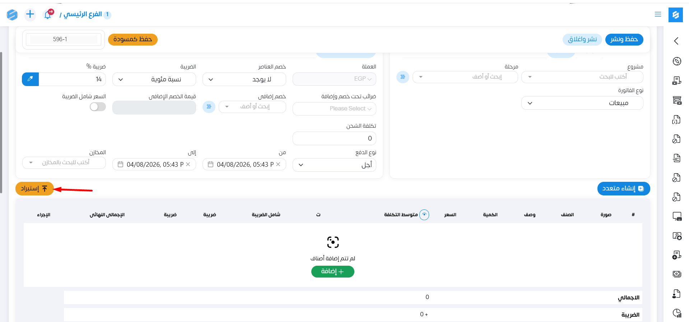
Task: Click the add icon beside خصم إضافي
Action: coord(209,107)
